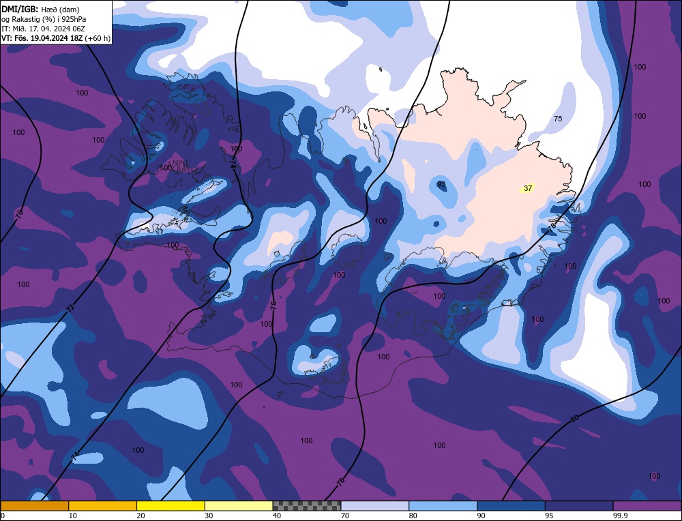Click the medium blue 90–95 legend swatch
Image resolution: width=682 pixels, height=521 pixels.
pos(511,506)
